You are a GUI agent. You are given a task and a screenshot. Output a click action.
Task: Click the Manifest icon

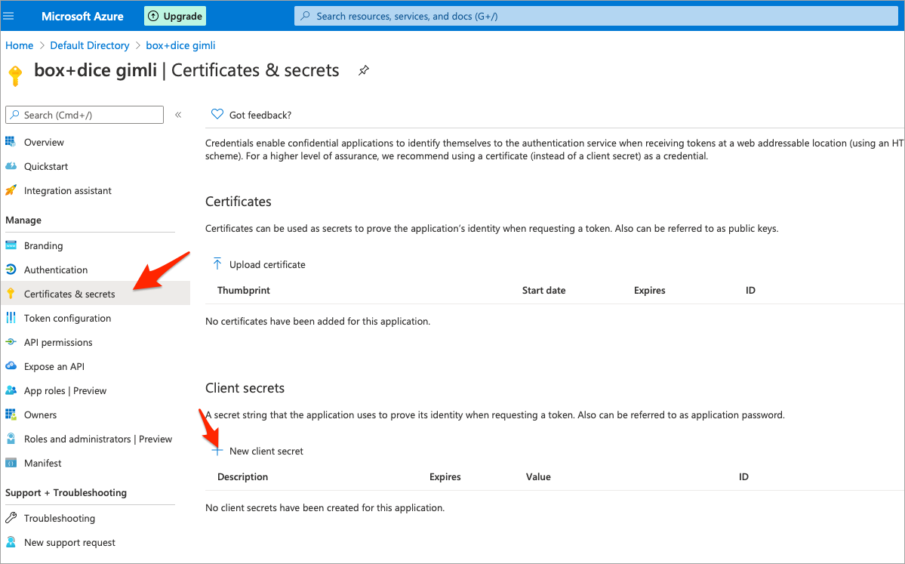[x=11, y=463]
